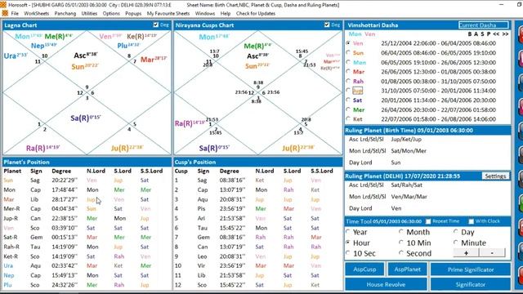Screen dimensions: 523x294
Task: Click Sa(R) planet in the Lagna Chart
Action: 85,118
